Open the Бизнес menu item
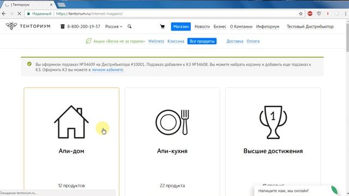The image size is (349, 196). coord(220,27)
